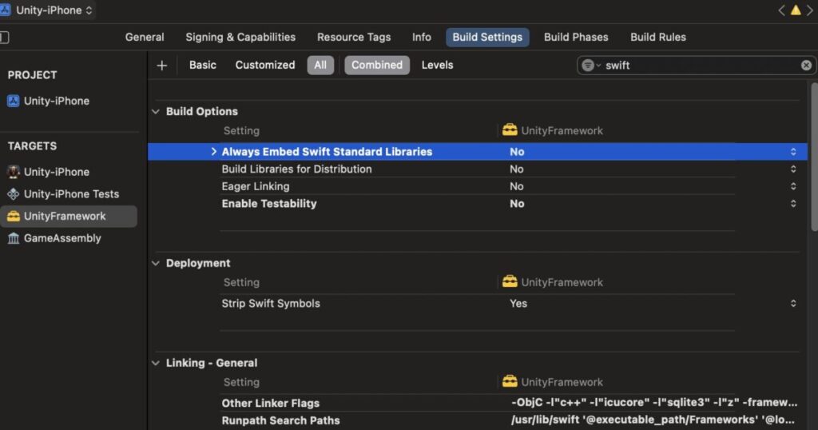Select the Build Libraries for Distribution setting

[296, 169]
